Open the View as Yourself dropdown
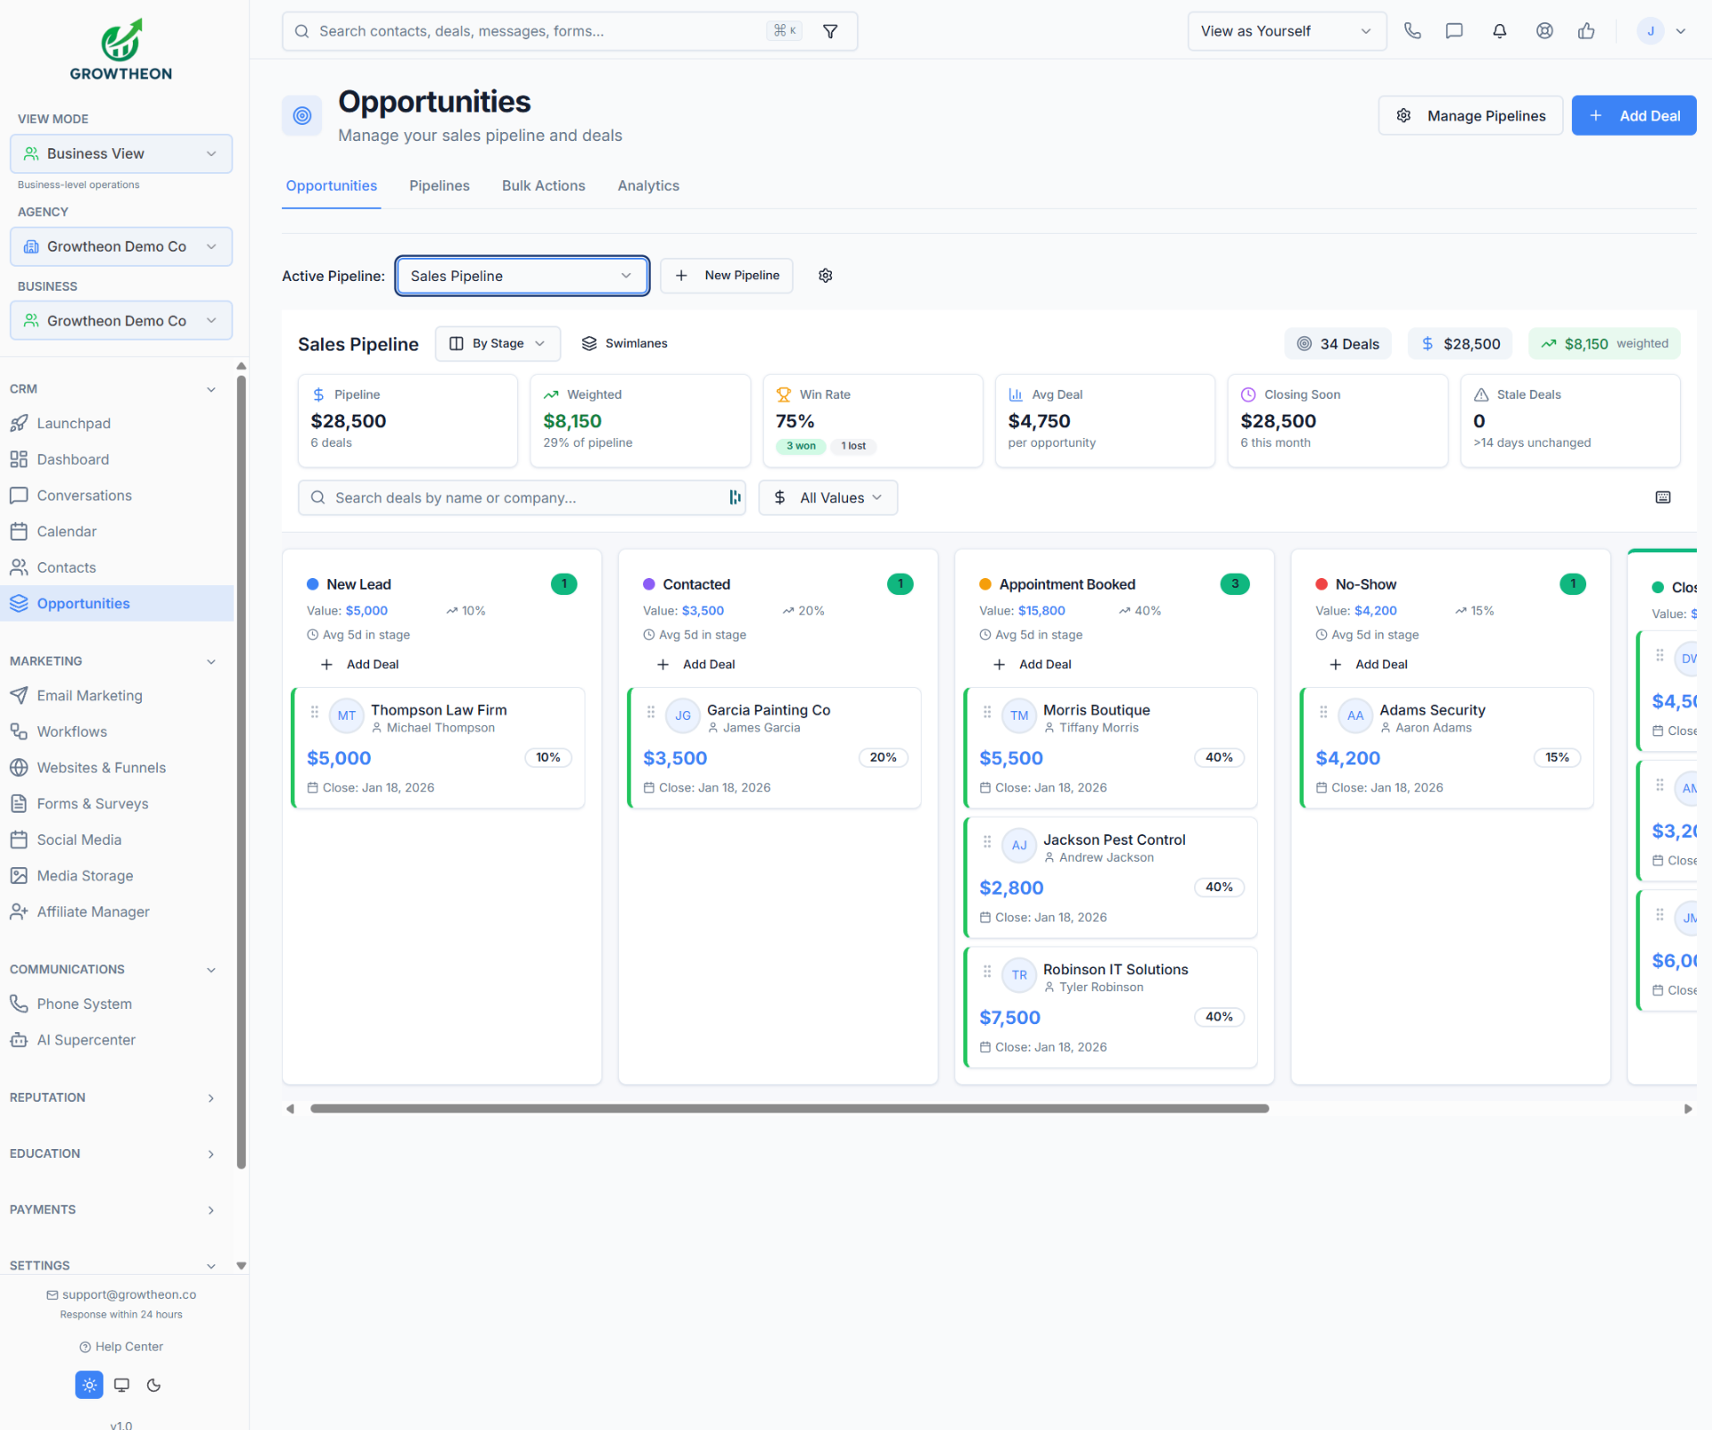 coord(1287,31)
